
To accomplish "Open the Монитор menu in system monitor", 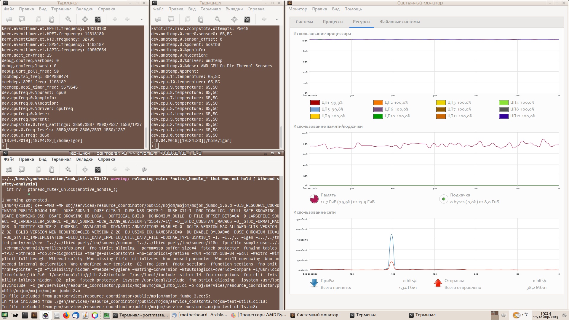I will (x=298, y=9).
